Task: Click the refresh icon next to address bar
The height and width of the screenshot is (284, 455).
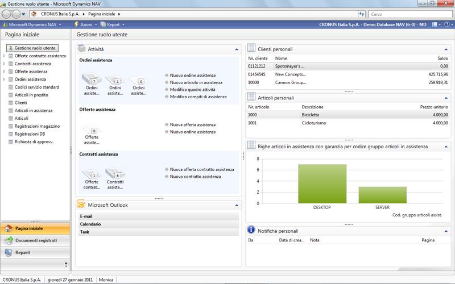Action: [362, 14]
